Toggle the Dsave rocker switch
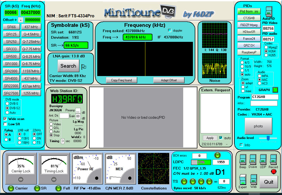This screenshot has height=195, width=282. pyautogui.click(x=253, y=160)
